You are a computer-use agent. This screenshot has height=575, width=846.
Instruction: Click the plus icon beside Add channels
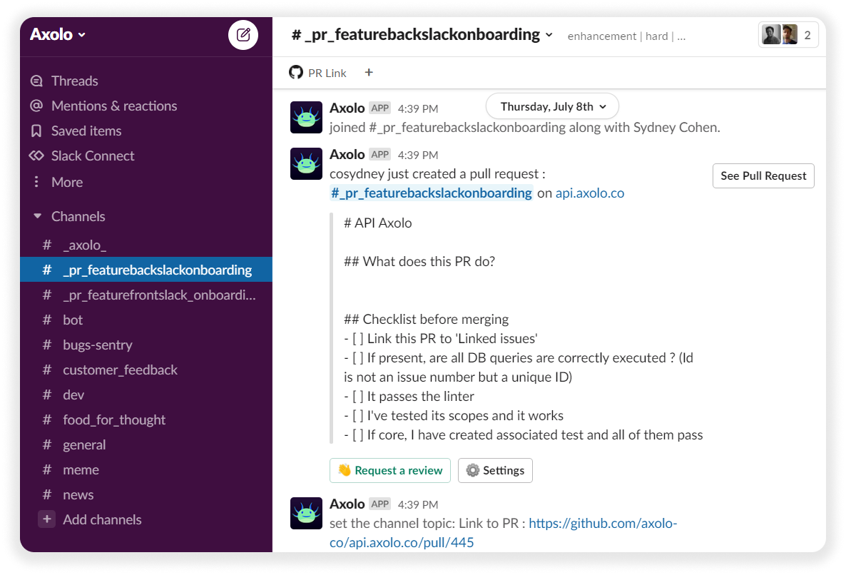tap(47, 519)
